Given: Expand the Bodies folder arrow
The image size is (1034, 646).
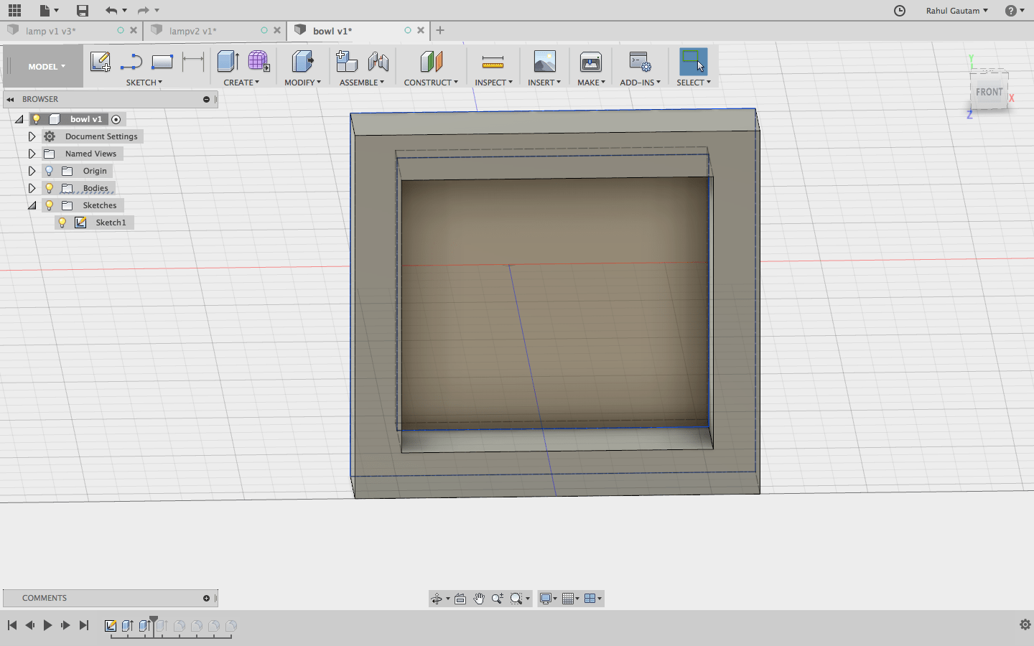Looking at the screenshot, I should (x=32, y=188).
